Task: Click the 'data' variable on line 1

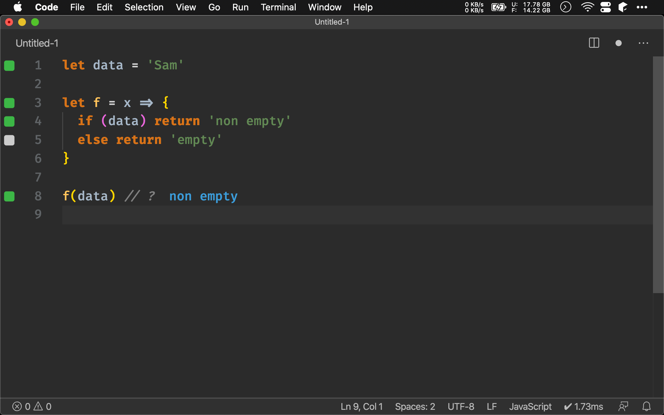Action: pos(108,65)
